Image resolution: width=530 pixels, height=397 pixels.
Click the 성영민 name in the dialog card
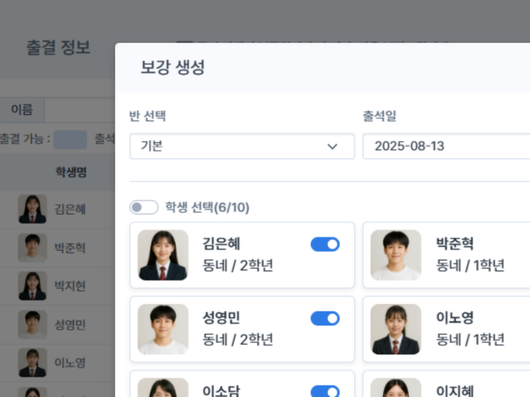221,317
